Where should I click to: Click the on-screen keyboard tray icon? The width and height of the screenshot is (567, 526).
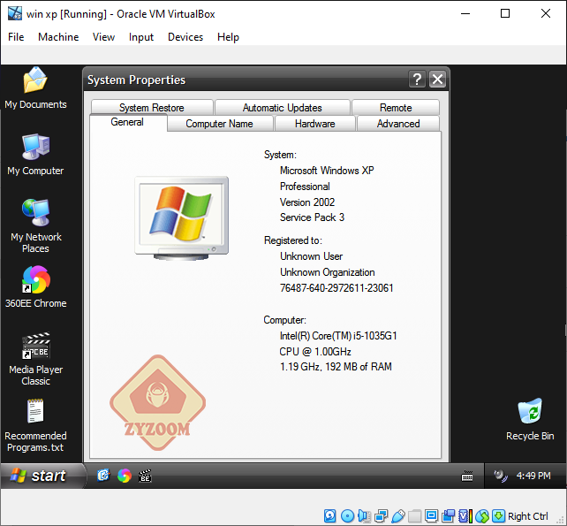(467, 476)
